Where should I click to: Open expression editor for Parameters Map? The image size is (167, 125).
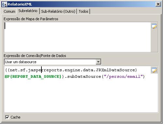(154, 26)
